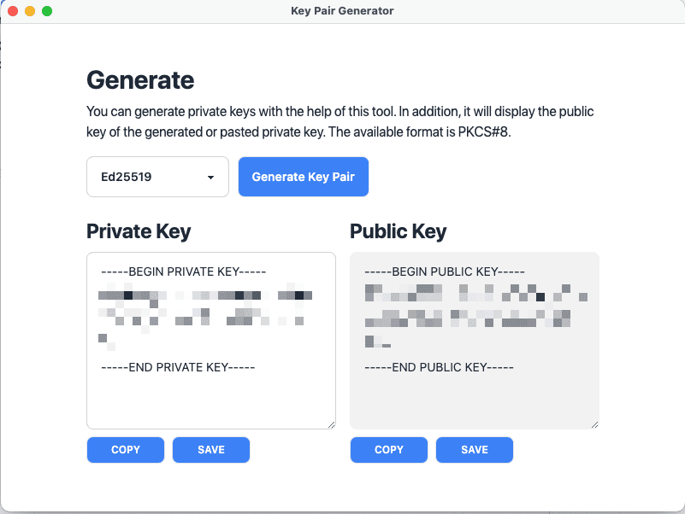
Task: Click the Generate Key Pair button
Action: tap(304, 177)
